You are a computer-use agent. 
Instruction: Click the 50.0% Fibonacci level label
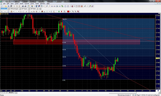(64, 50)
